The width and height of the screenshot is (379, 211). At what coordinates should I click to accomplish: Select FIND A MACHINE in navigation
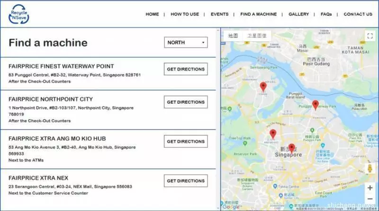click(259, 14)
